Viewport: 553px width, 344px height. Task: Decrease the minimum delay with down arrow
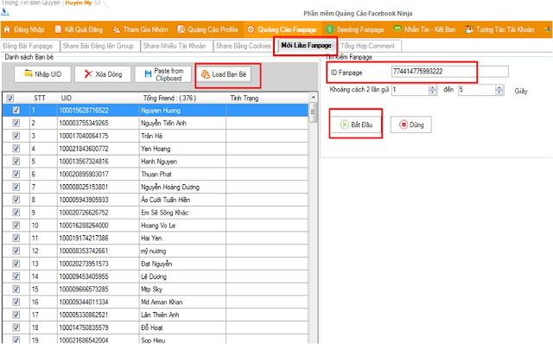pos(433,92)
